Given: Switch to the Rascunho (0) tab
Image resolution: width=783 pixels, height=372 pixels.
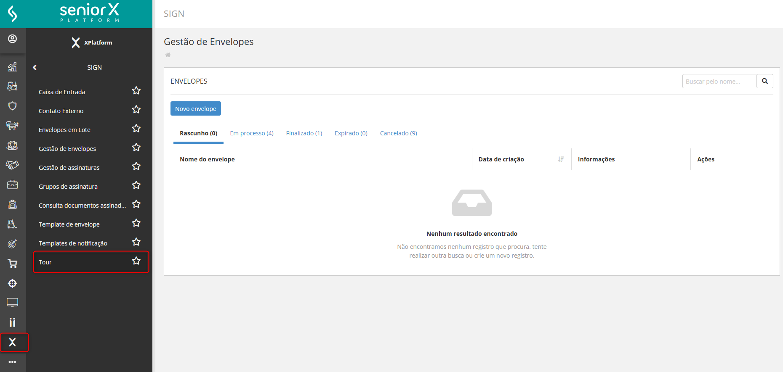Looking at the screenshot, I should pos(199,133).
